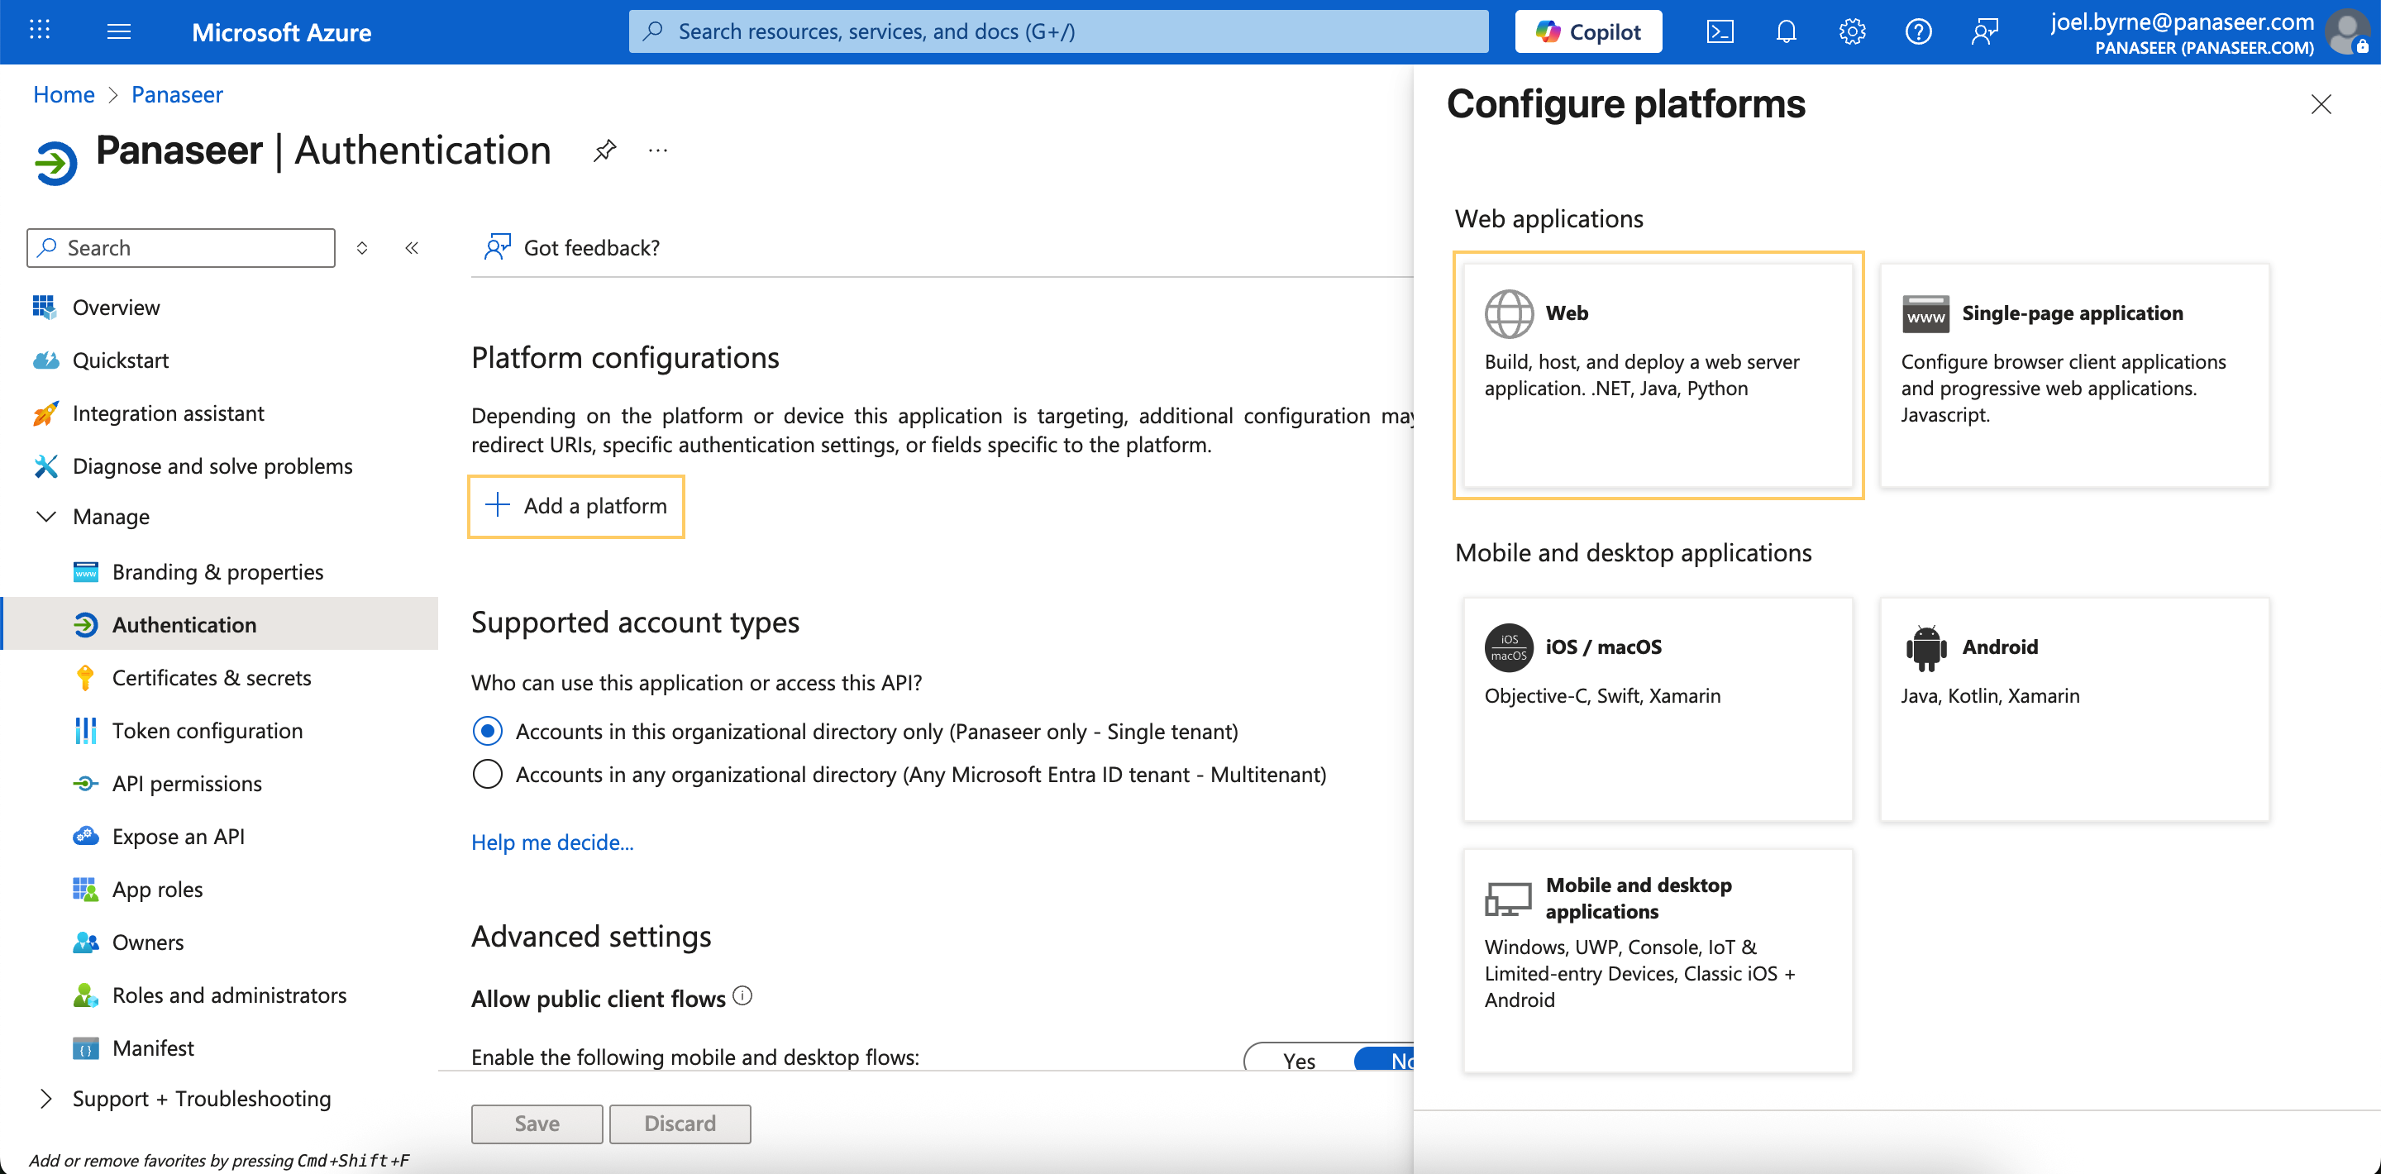Image resolution: width=2381 pixels, height=1174 pixels.
Task: Open the notifications bell
Action: click(1786, 31)
